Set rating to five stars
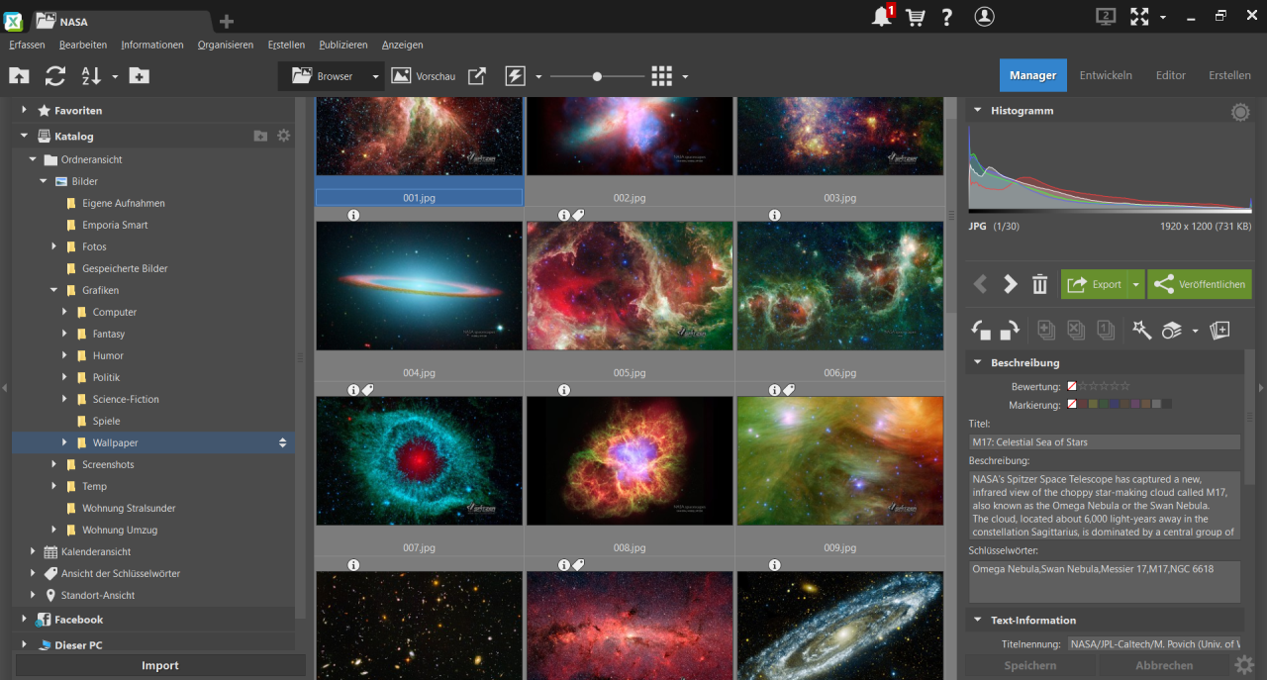This screenshot has height=680, width=1267. pyautogui.click(x=1124, y=386)
